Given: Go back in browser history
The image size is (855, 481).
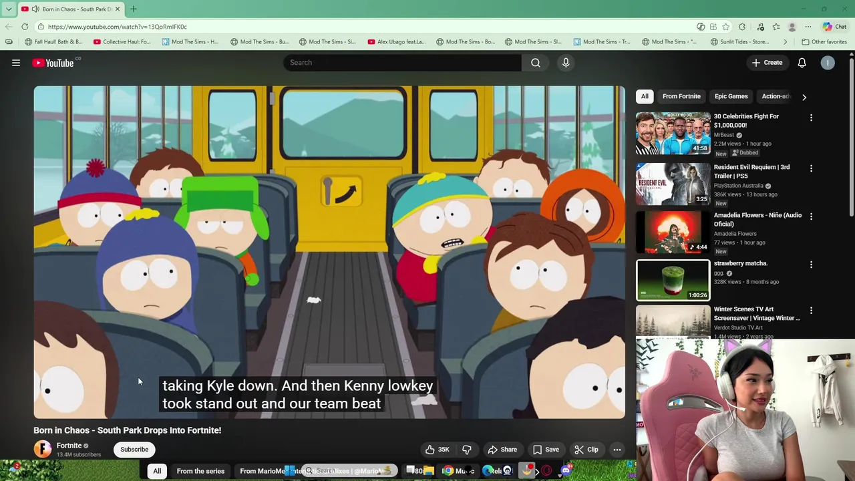Looking at the screenshot, I should (8, 27).
